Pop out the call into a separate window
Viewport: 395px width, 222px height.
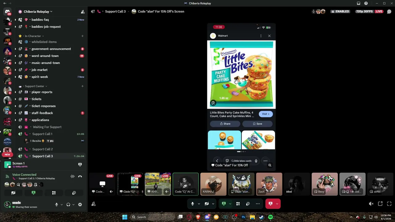pos(380,204)
